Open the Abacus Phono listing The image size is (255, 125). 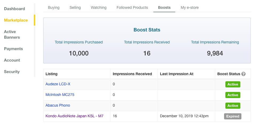[58, 105]
